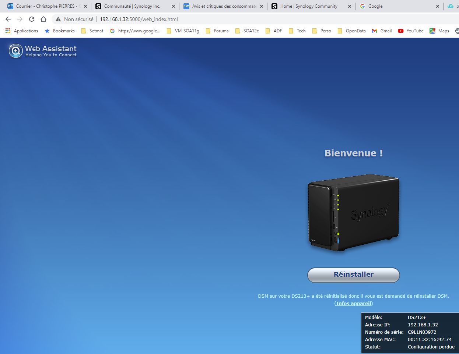This screenshot has width=459, height=354.
Task: Open the Perso bookmark folder
Action: (322, 31)
